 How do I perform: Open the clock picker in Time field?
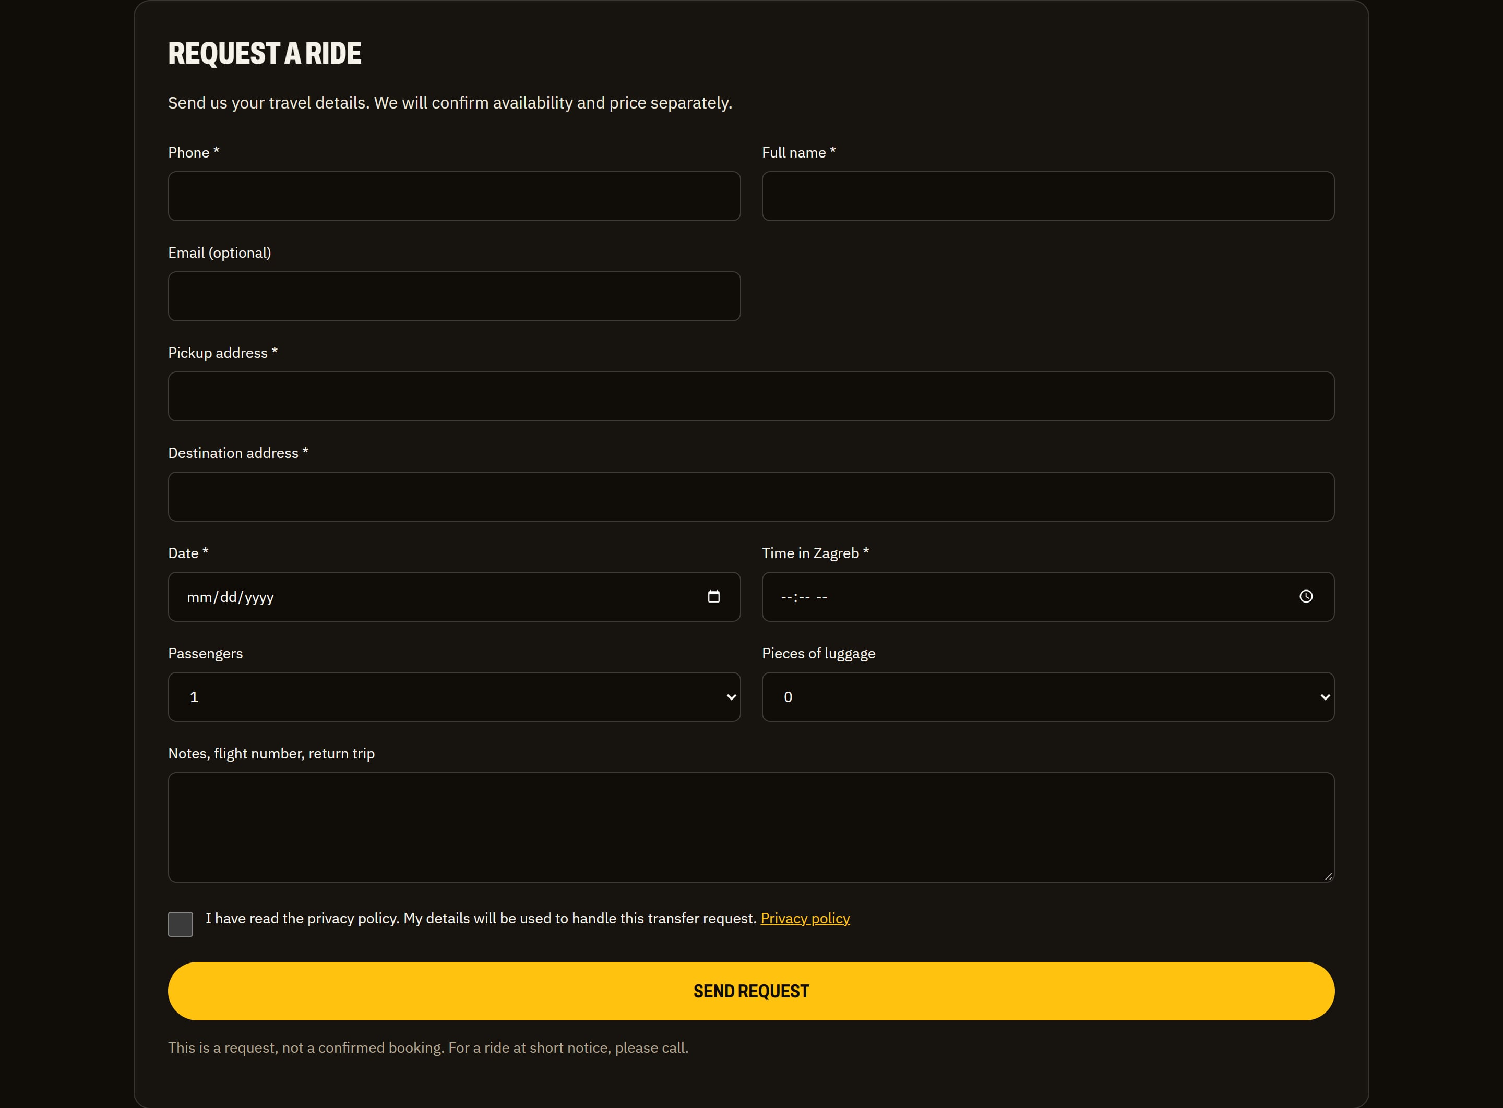pos(1306,596)
